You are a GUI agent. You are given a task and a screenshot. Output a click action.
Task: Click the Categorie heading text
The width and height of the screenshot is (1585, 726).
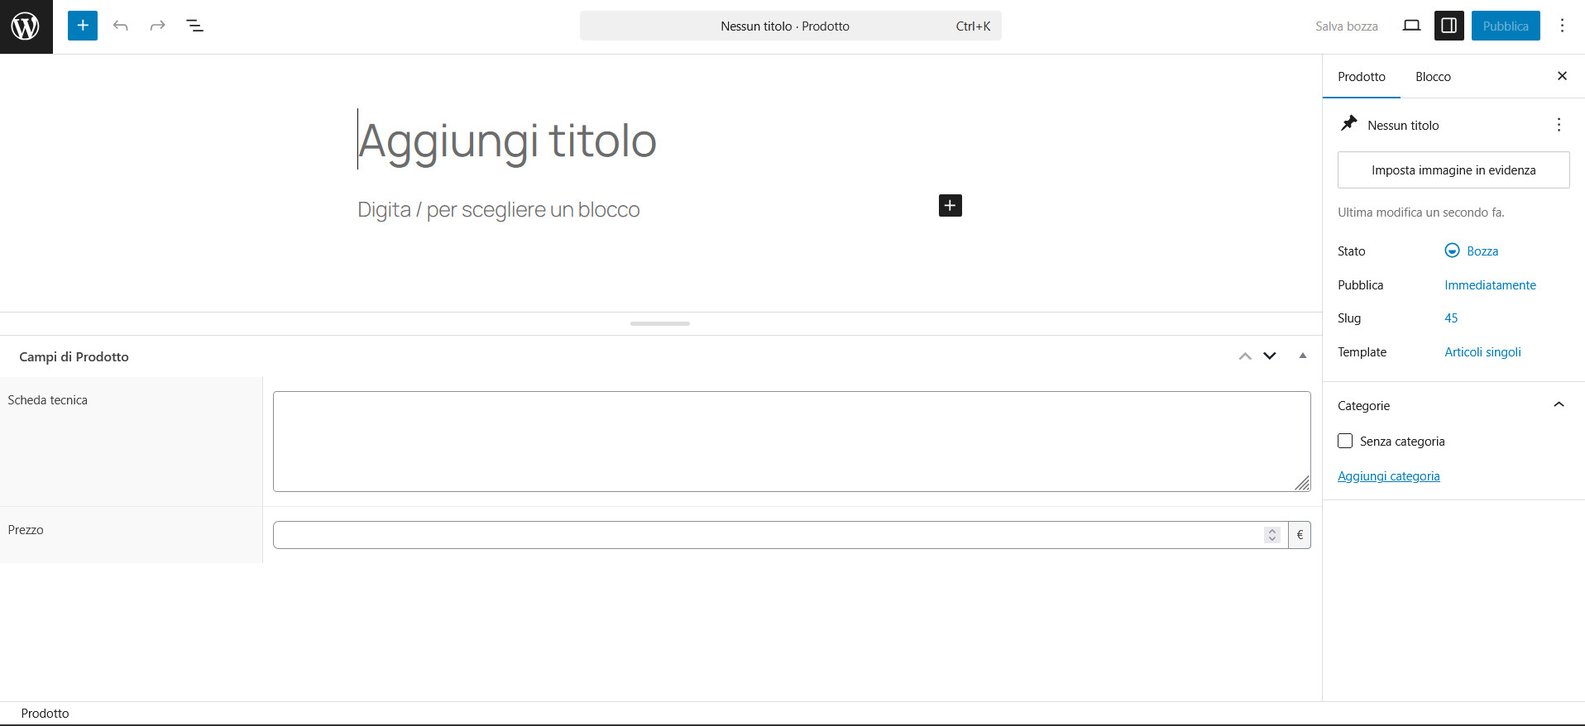[x=1363, y=405]
